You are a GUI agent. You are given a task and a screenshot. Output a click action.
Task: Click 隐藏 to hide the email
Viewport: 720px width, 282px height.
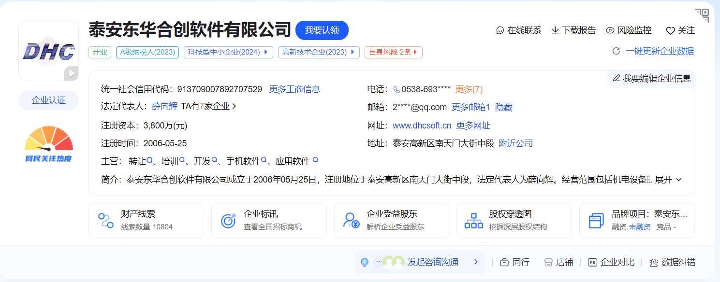click(504, 107)
